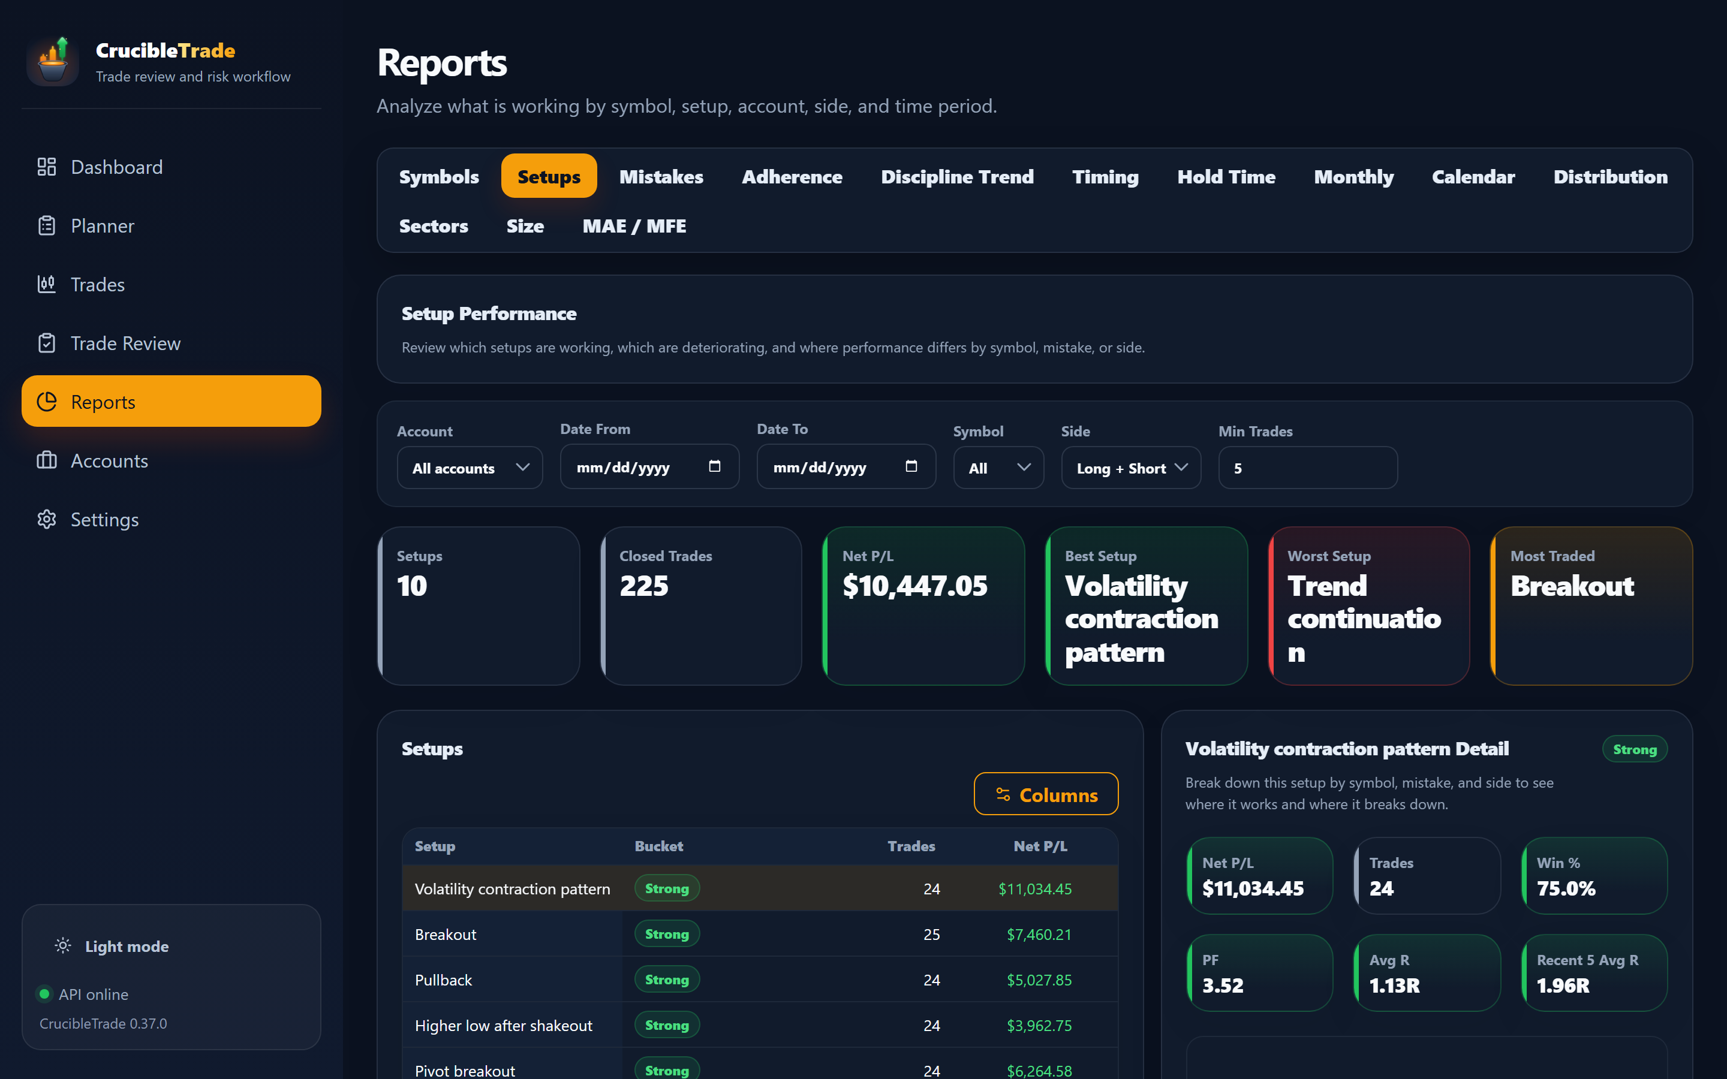The height and width of the screenshot is (1079, 1727).
Task: Switch to the Size tab
Action: 525,225
